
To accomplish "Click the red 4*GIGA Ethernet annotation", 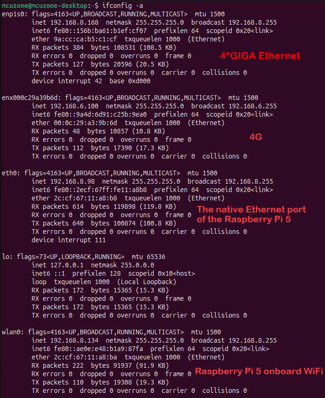I will click(x=260, y=56).
